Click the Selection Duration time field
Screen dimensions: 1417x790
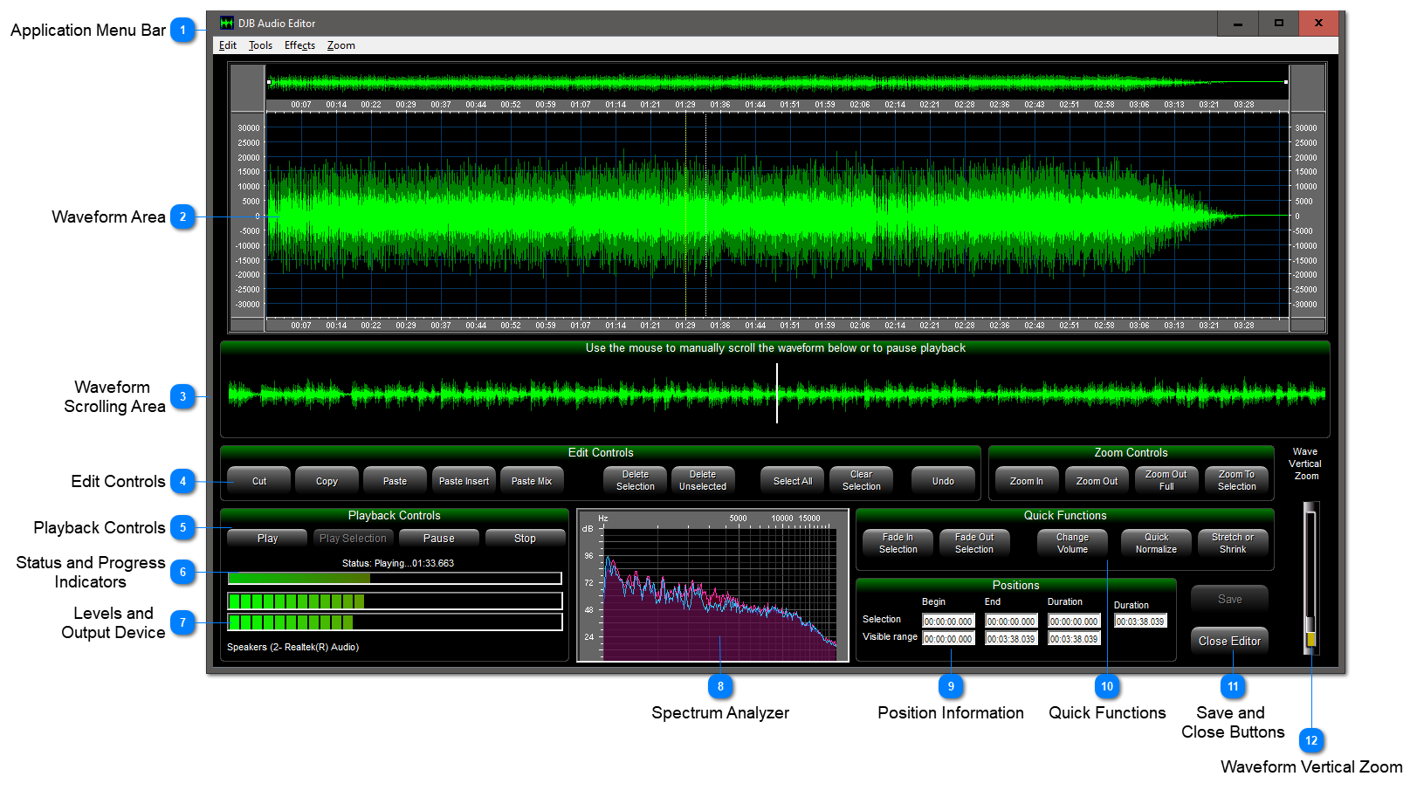click(x=1074, y=622)
